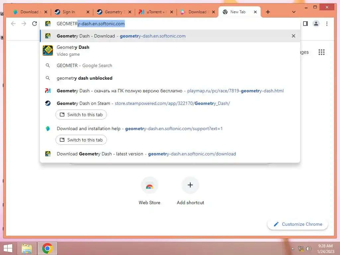This screenshot has width=340, height=255.
Task: Select GEOMETR - Google Search suggestion
Action: tap(170, 65)
